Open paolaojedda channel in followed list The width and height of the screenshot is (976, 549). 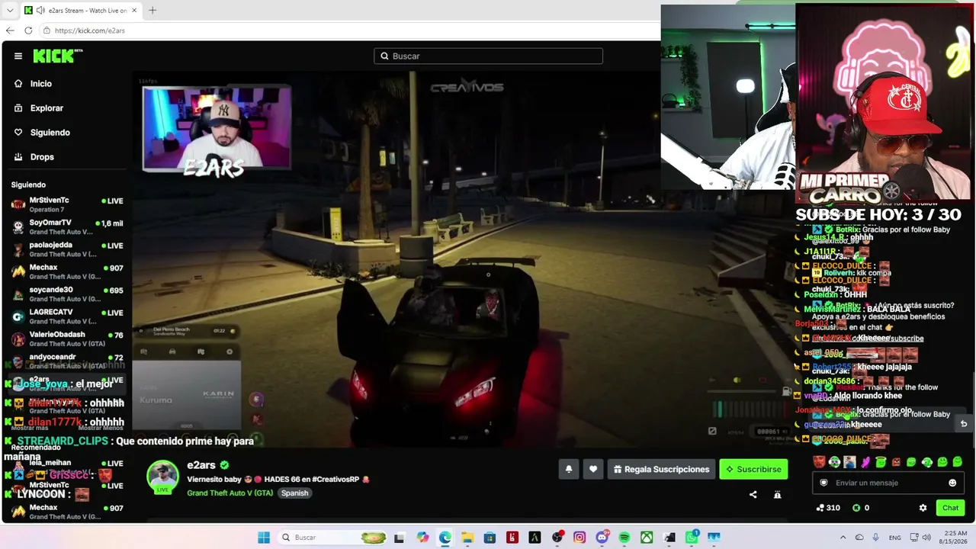pyautogui.click(x=67, y=249)
